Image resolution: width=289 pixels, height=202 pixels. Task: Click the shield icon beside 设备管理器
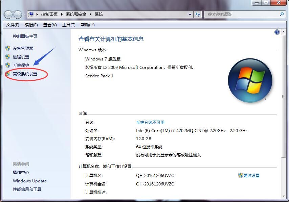[8, 48]
